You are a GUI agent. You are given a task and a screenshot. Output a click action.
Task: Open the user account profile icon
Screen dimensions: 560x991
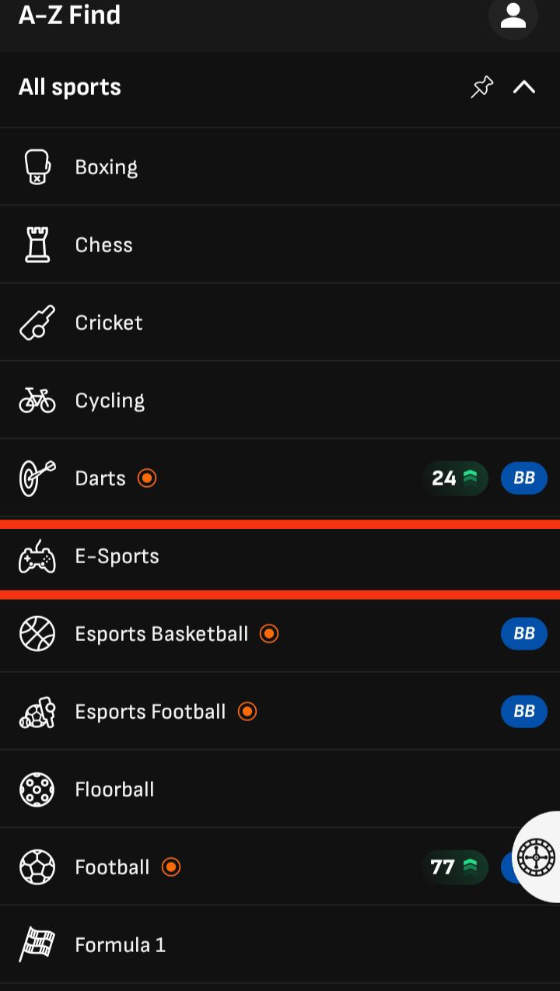(x=513, y=16)
